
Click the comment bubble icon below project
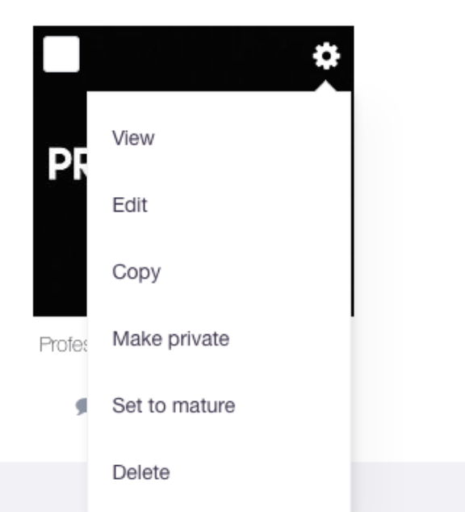coord(82,406)
